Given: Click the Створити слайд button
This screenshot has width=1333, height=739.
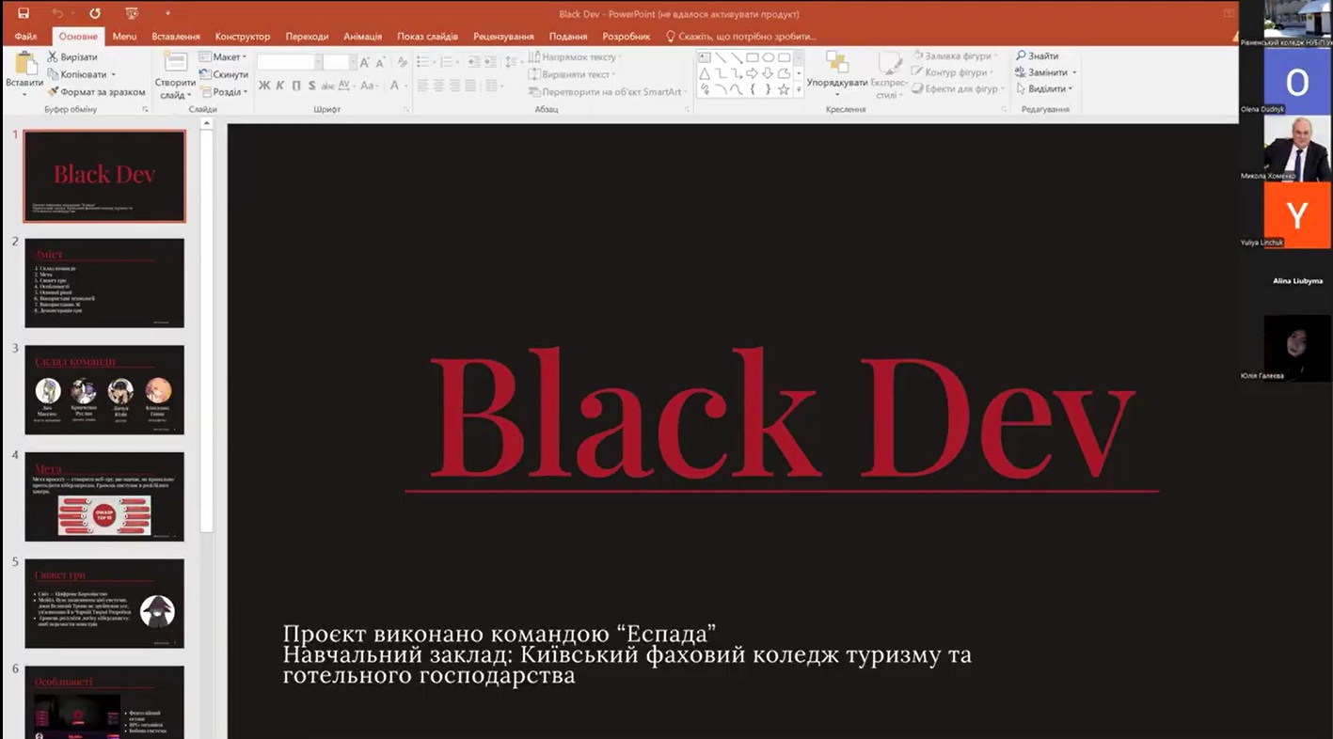Looking at the screenshot, I should tap(175, 75).
